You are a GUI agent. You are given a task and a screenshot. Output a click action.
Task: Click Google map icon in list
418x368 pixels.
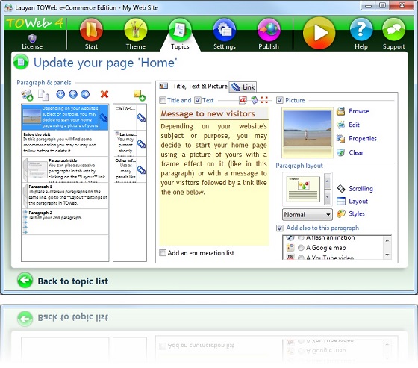(x=290, y=248)
